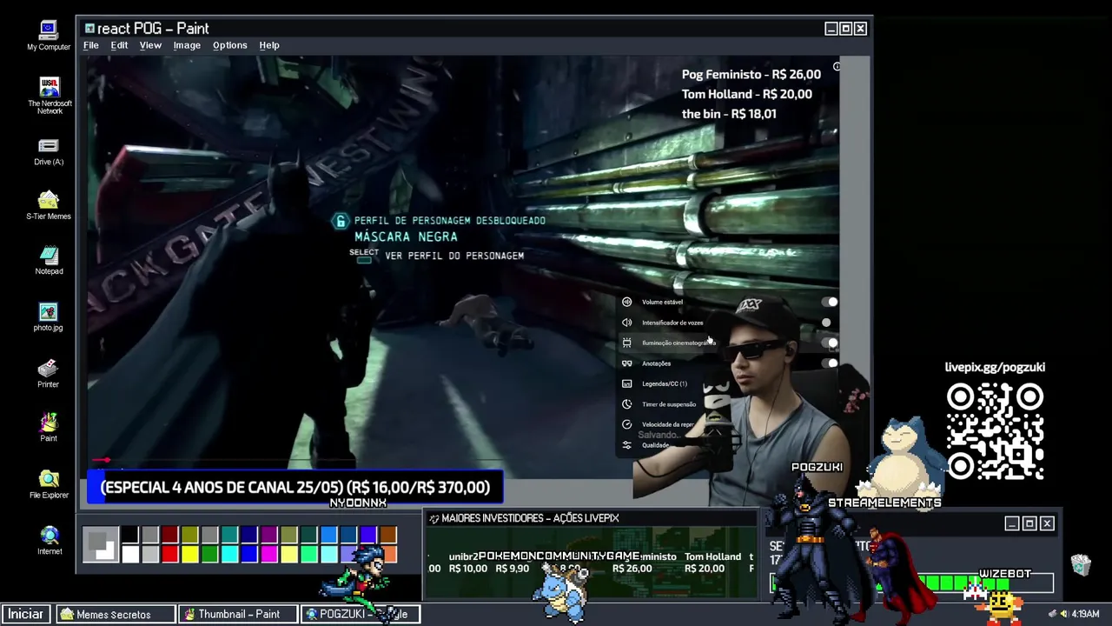This screenshot has height=626, width=1112.
Task: Toggle the Volume estável switch
Action: tap(830, 302)
